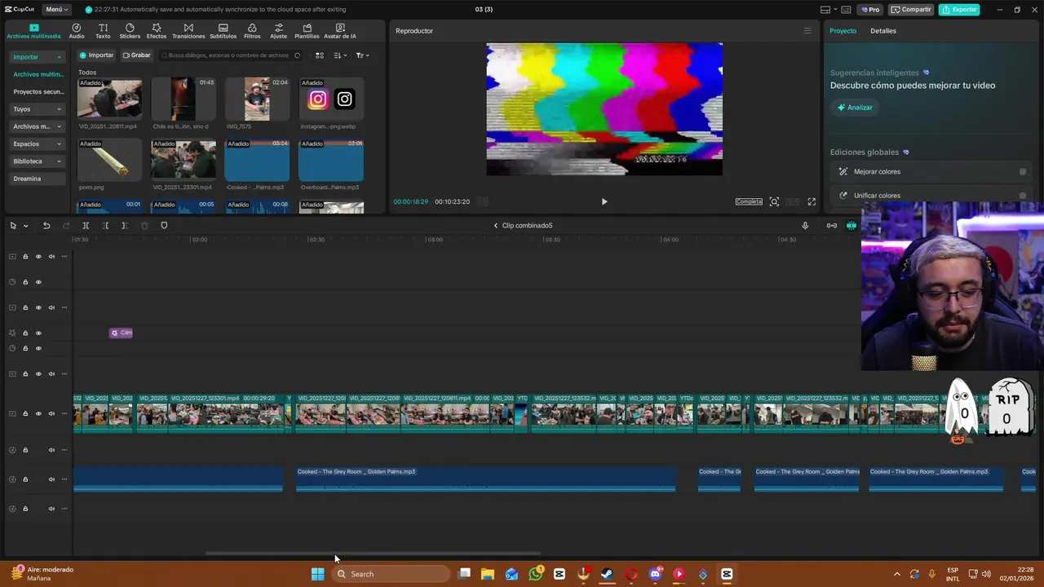This screenshot has width=1044, height=587.
Task: Click the Exportar button
Action: 959,10
